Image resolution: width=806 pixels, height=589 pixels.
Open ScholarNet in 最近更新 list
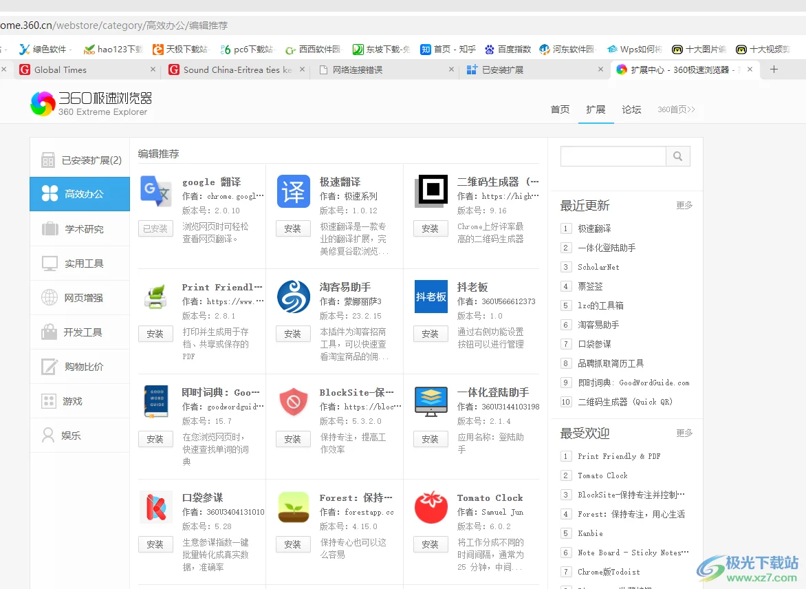tap(598, 267)
